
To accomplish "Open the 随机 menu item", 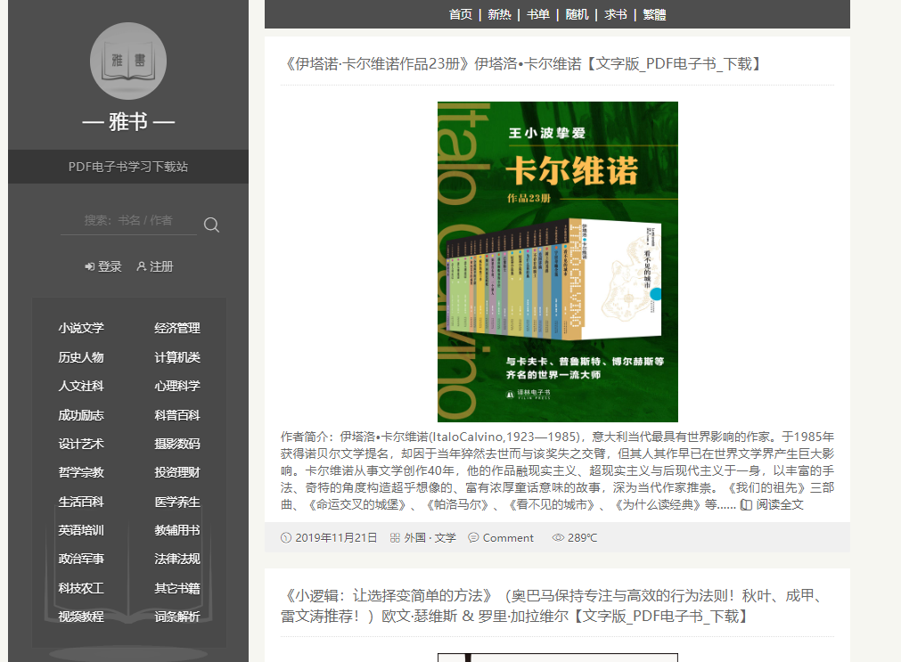I will pos(577,14).
